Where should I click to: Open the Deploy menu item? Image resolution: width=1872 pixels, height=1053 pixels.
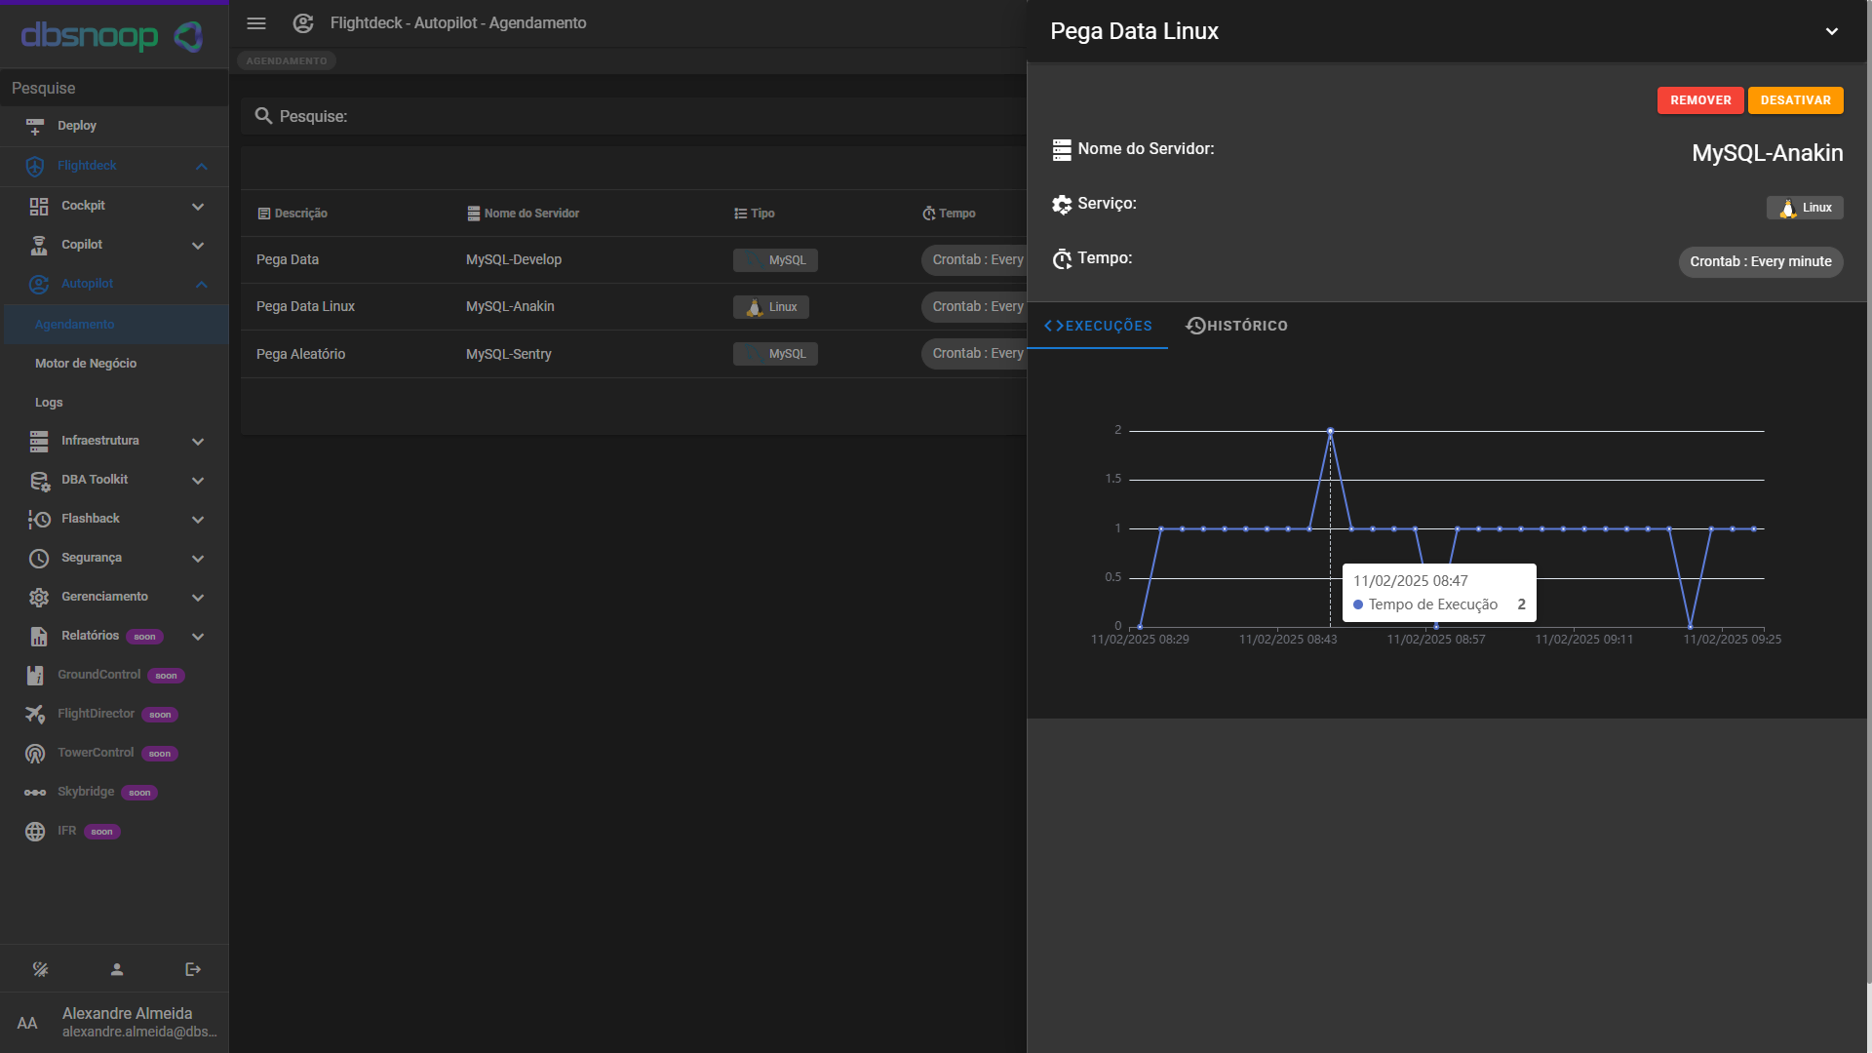point(115,126)
